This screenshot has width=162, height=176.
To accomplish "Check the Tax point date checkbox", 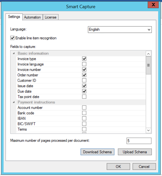I will (84, 97).
